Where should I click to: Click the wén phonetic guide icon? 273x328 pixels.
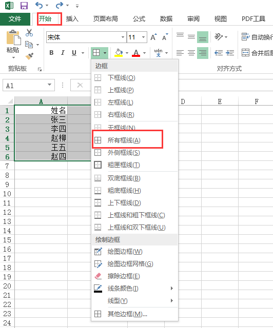pos(158,53)
